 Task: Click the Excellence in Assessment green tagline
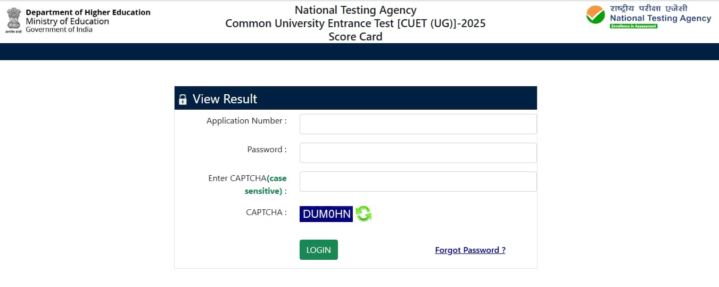[x=633, y=26]
